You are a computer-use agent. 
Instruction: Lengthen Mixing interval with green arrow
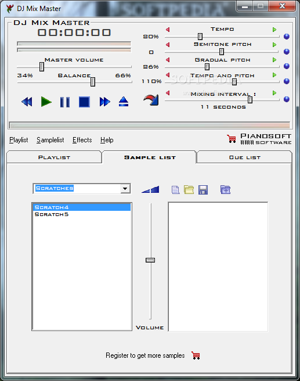(x=274, y=93)
